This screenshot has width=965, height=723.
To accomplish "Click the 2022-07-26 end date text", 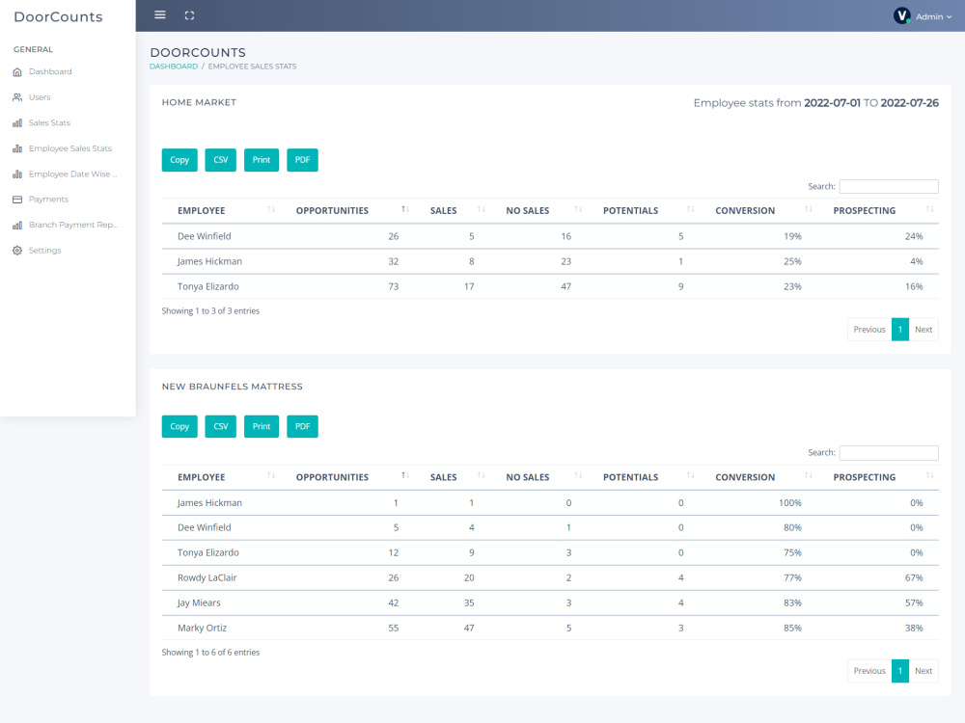I will pyautogui.click(x=910, y=103).
